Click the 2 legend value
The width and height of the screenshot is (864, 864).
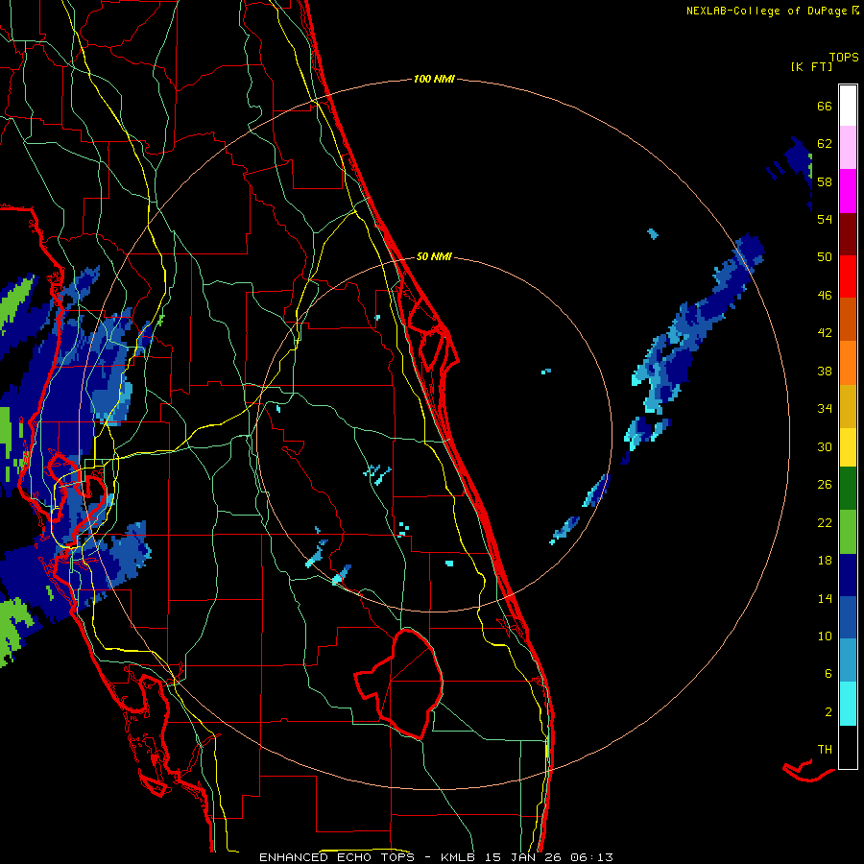[x=828, y=712]
